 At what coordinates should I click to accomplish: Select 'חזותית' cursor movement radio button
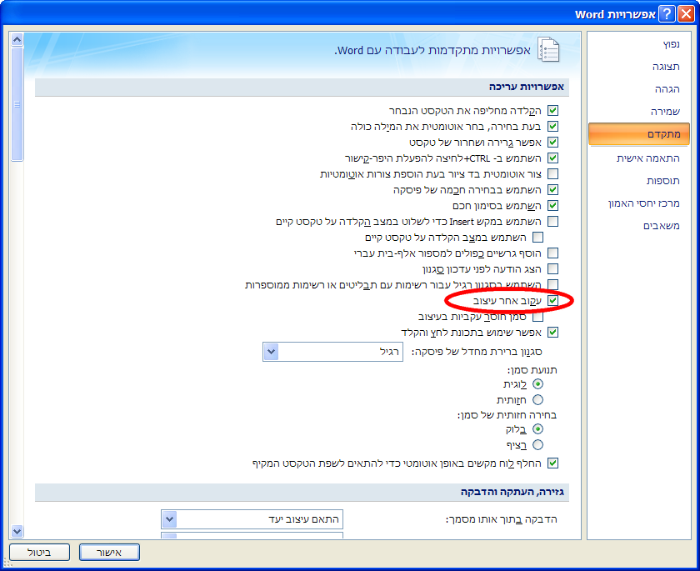tap(538, 399)
